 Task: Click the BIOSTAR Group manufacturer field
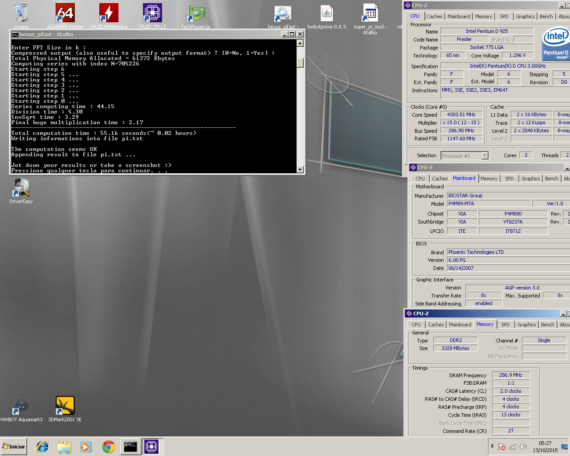pyautogui.click(x=509, y=195)
